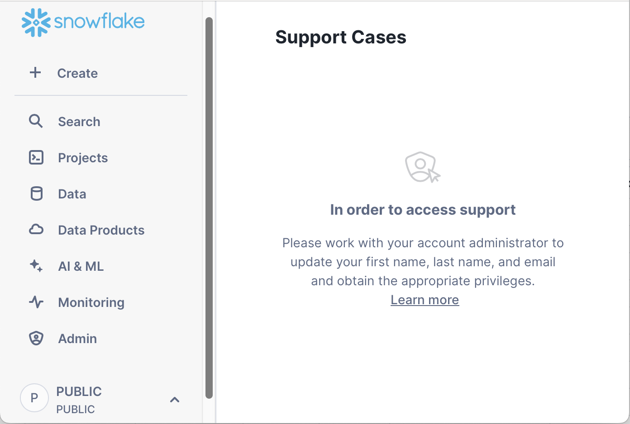Image resolution: width=630 pixels, height=424 pixels.
Task: Select the Search magnifier icon
Action: pos(36,121)
